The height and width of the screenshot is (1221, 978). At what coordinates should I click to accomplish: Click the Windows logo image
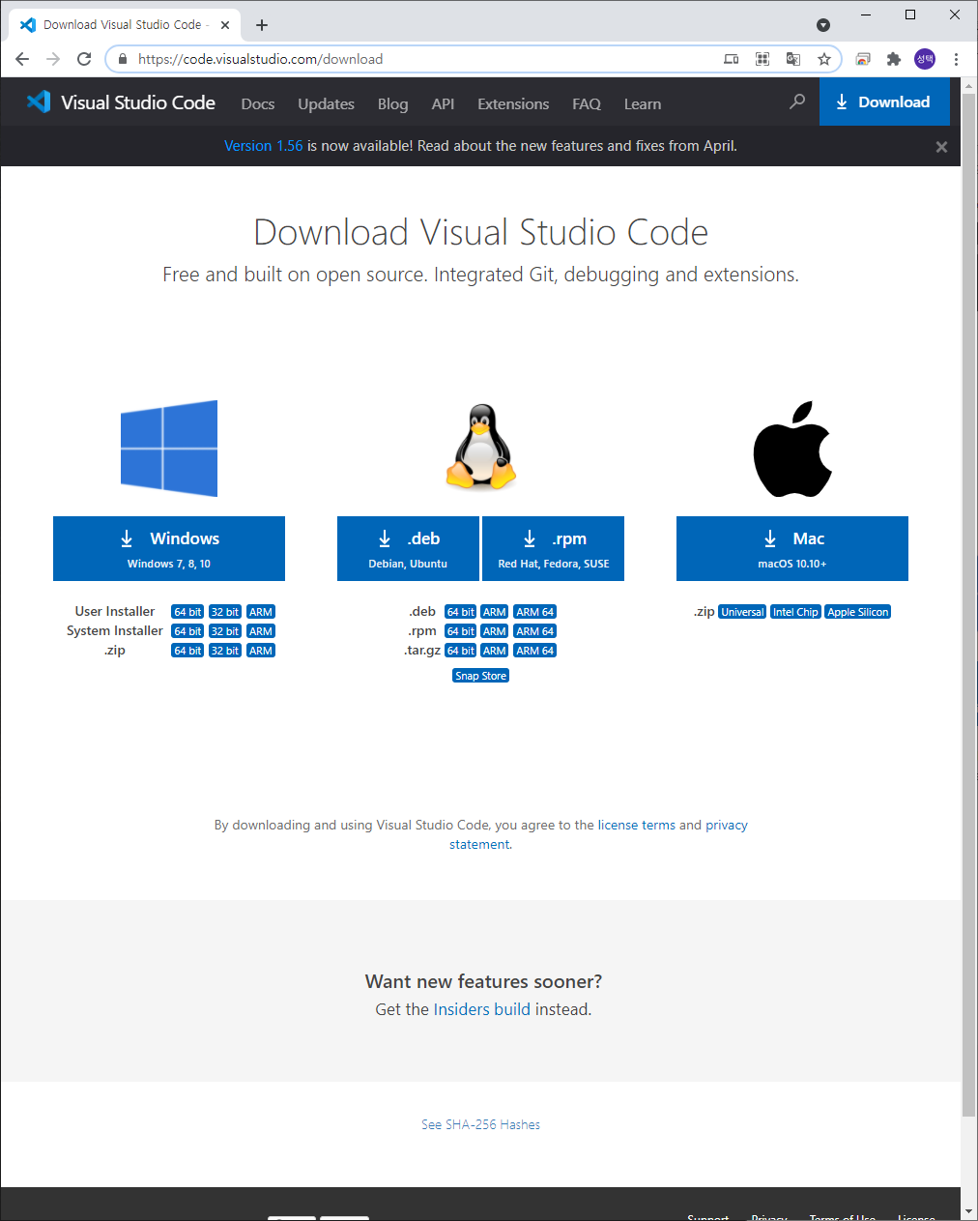pyautogui.click(x=169, y=449)
